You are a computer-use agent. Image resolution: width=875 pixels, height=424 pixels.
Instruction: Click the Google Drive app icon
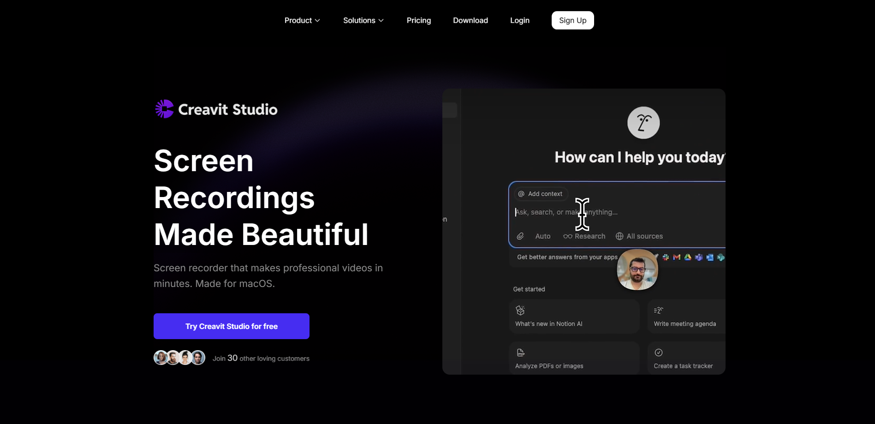point(687,257)
